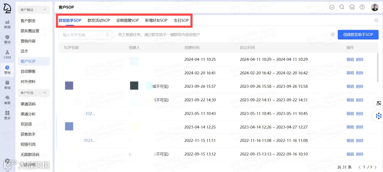Click the table's vertical scrollbar
Screen dimensions: 383x172
tap(378, 68)
